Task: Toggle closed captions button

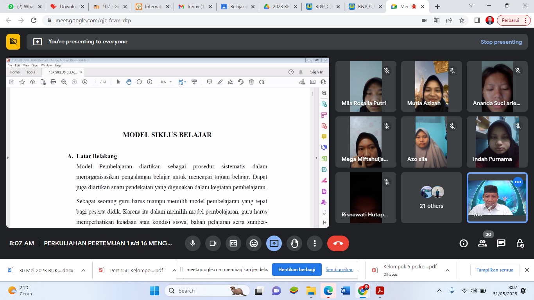Action: (233, 243)
